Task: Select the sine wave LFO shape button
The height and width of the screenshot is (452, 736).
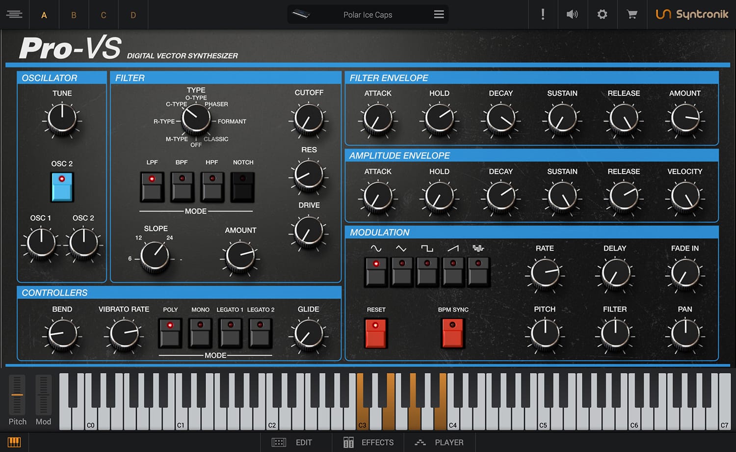Action: [376, 271]
